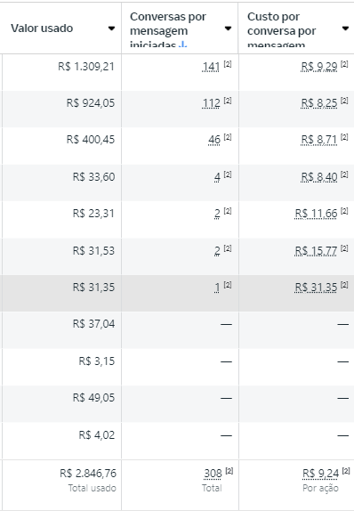Click the footnote marker beside R$ 31,35 cost

click(x=344, y=285)
